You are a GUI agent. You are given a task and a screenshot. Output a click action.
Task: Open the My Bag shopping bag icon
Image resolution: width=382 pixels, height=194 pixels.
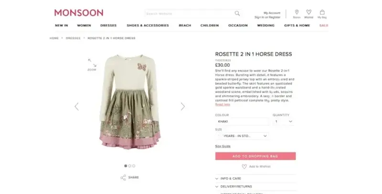click(322, 12)
